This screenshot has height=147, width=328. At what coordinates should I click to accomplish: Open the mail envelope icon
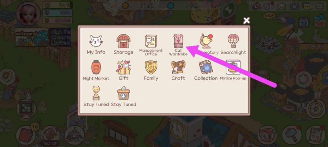[x=282, y=6]
